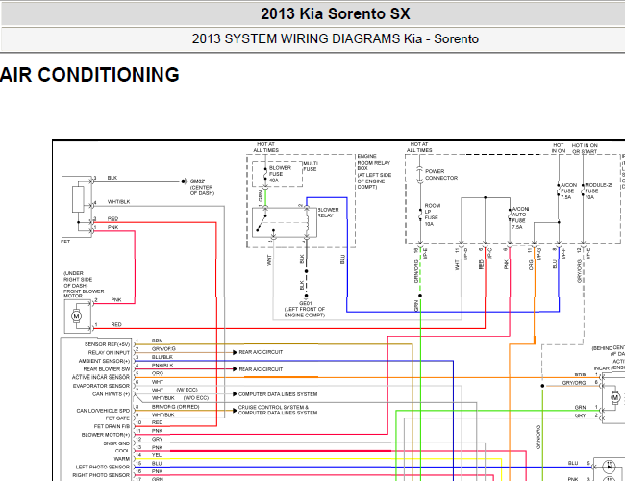Click the 'AMBIENT SENSOR(+)' pin label
This screenshot has height=481, width=625.
[x=104, y=361]
